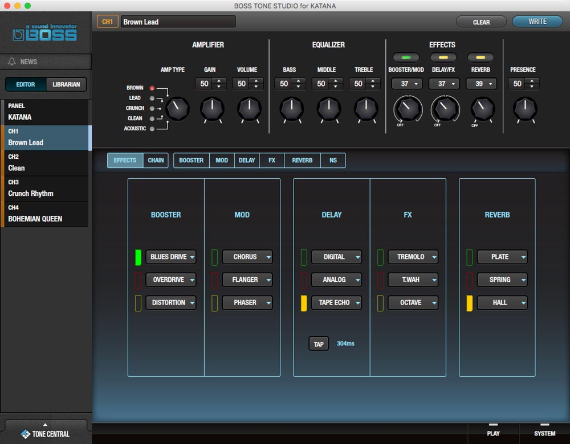
Task: Click the GAIN knob in the amplifier section
Action: (211, 109)
